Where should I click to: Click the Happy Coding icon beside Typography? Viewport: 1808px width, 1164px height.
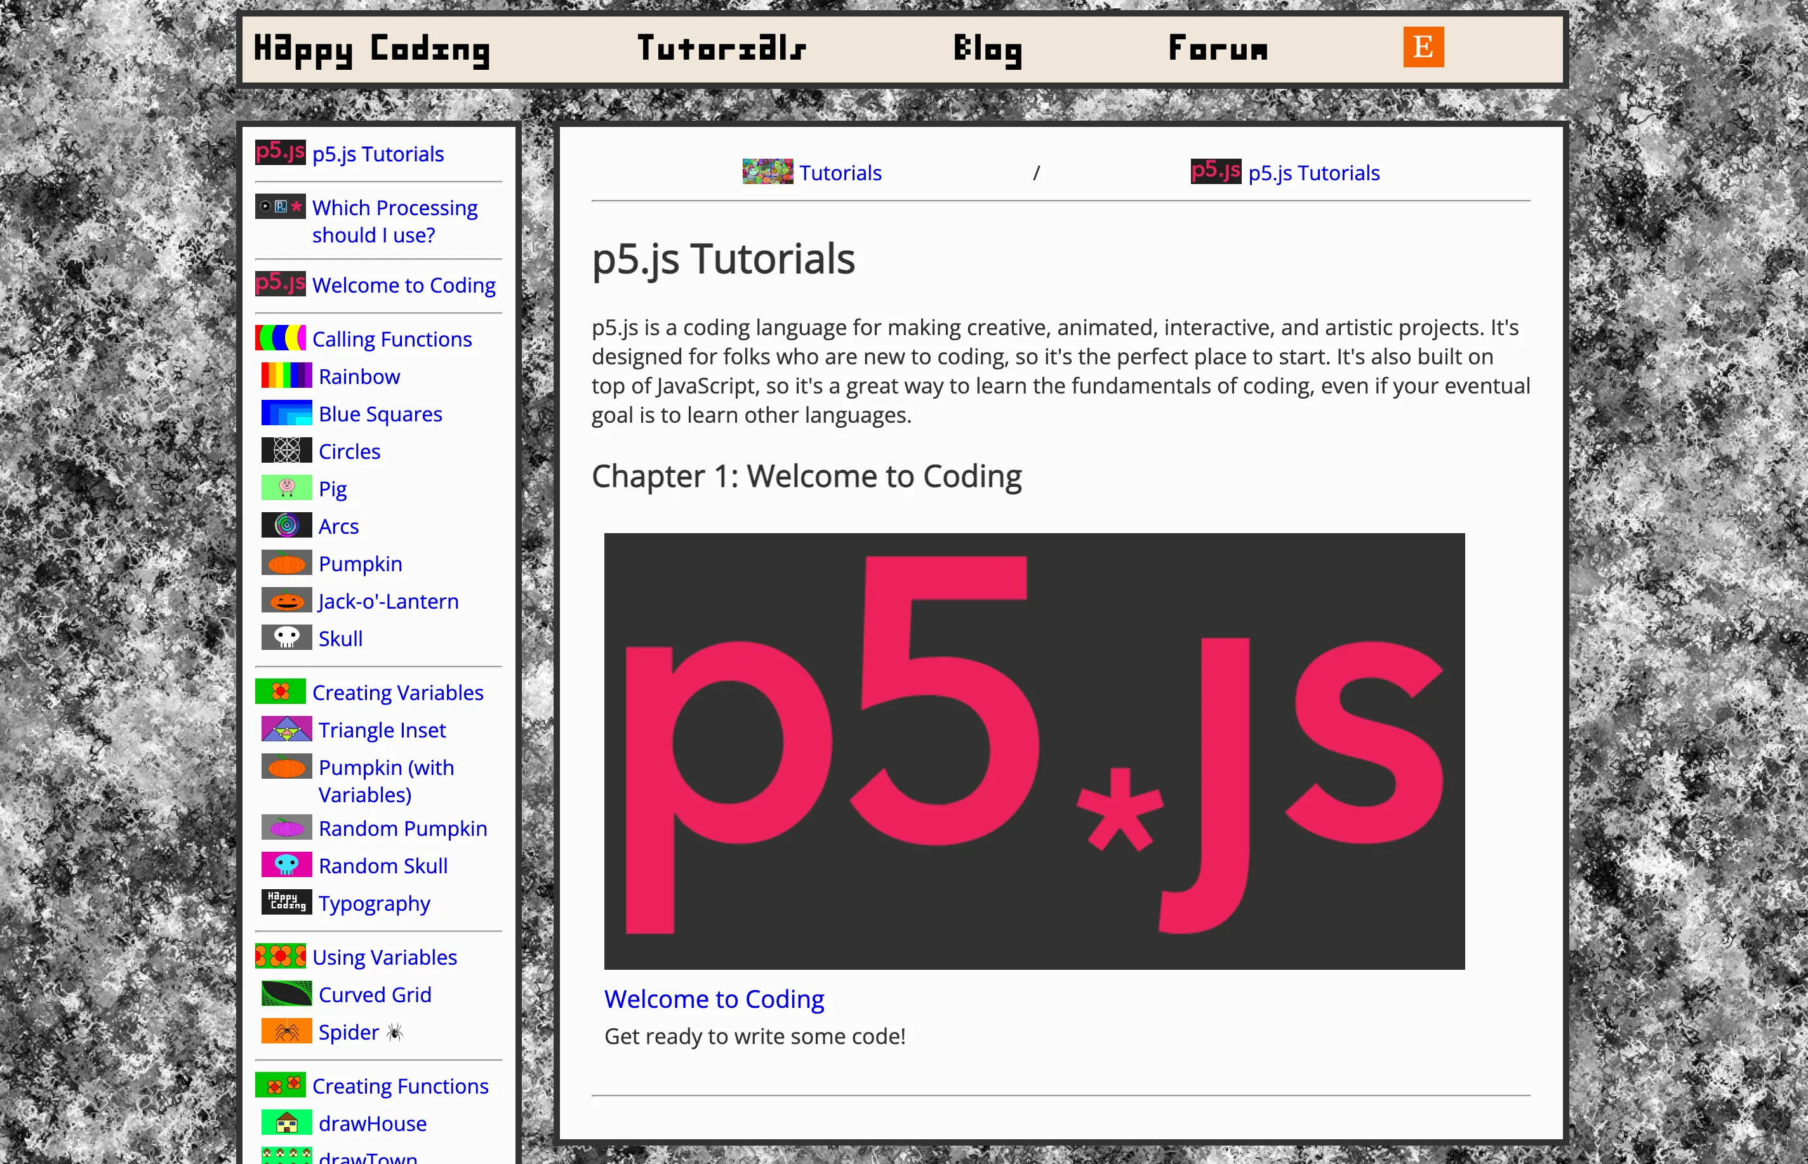click(286, 902)
